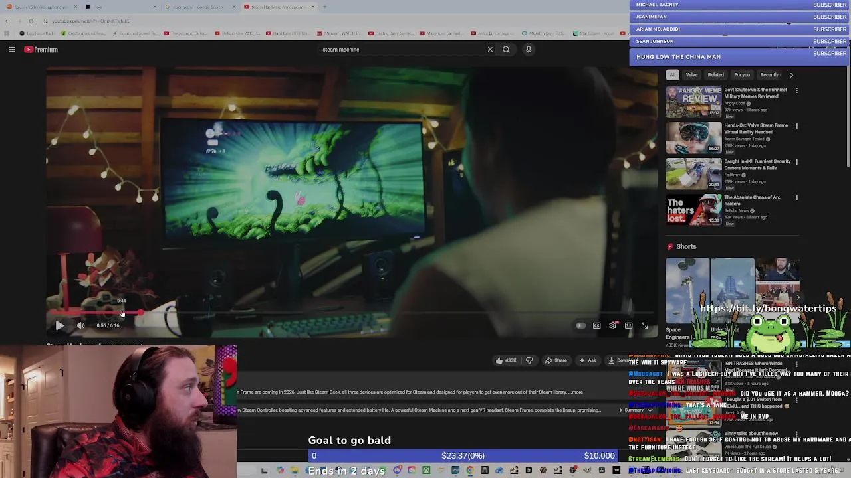Start voice search with microphone icon
This screenshot has width=851, height=478.
click(x=529, y=49)
